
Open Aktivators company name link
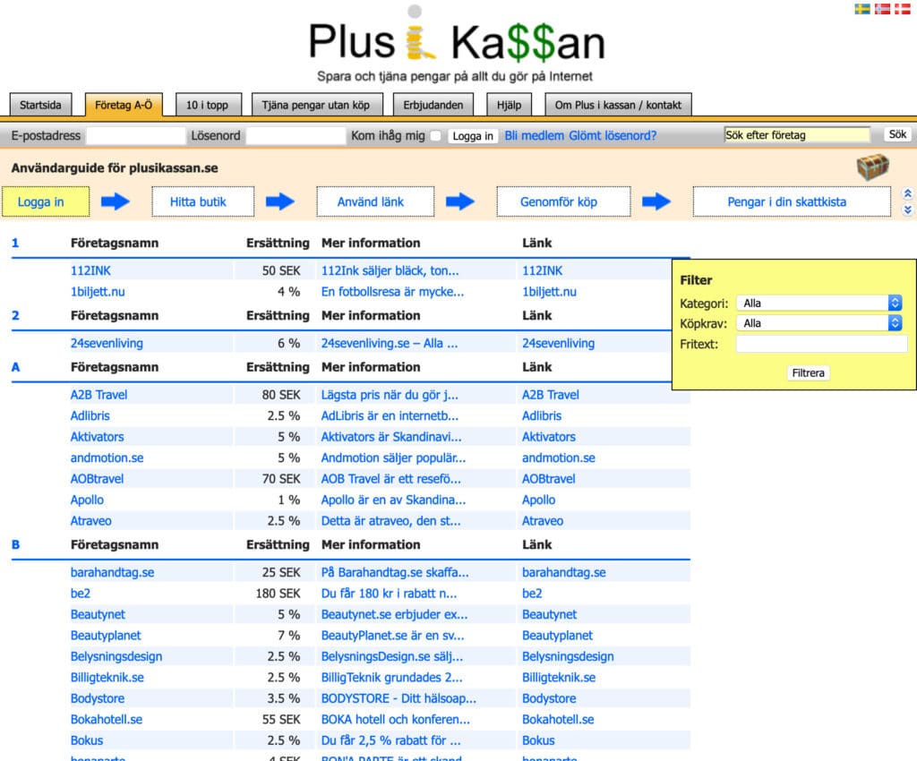[97, 437]
